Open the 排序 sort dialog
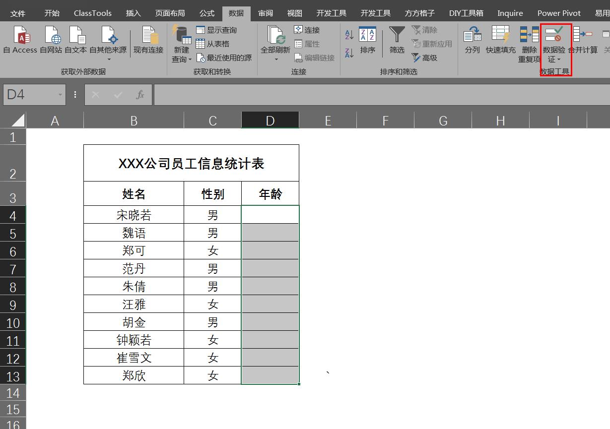610x429 pixels. click(x=368, y=40)
